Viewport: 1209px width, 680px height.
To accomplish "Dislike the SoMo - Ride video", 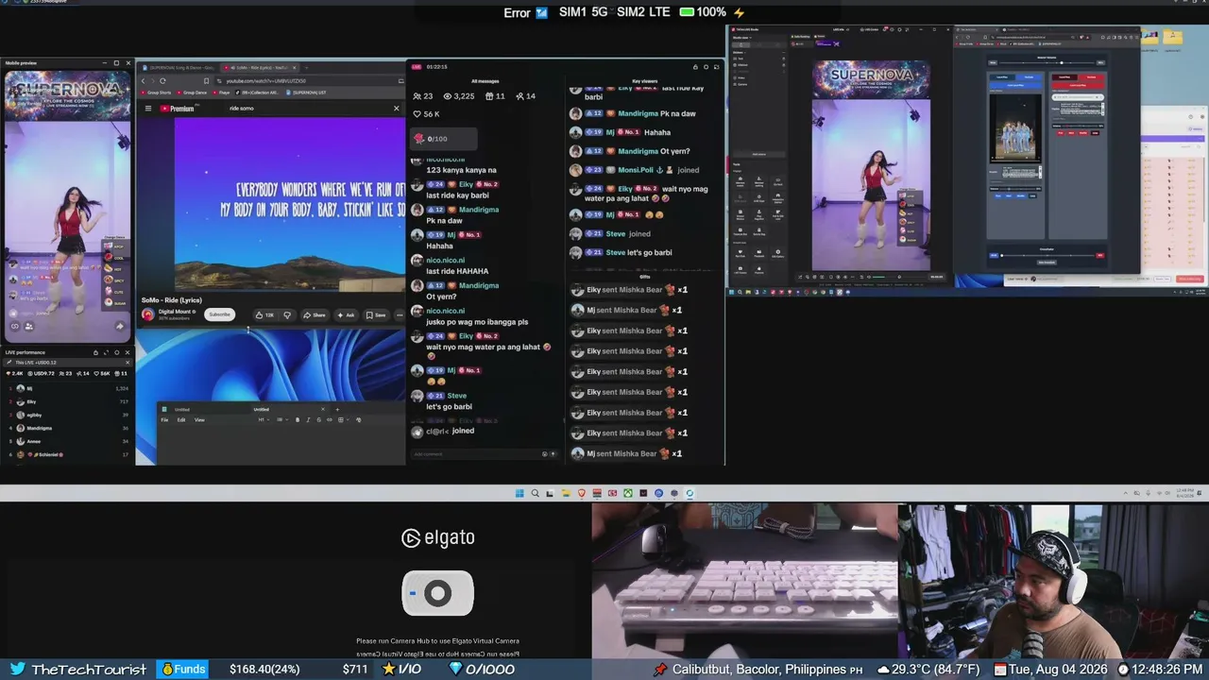I will click(287, 314).
